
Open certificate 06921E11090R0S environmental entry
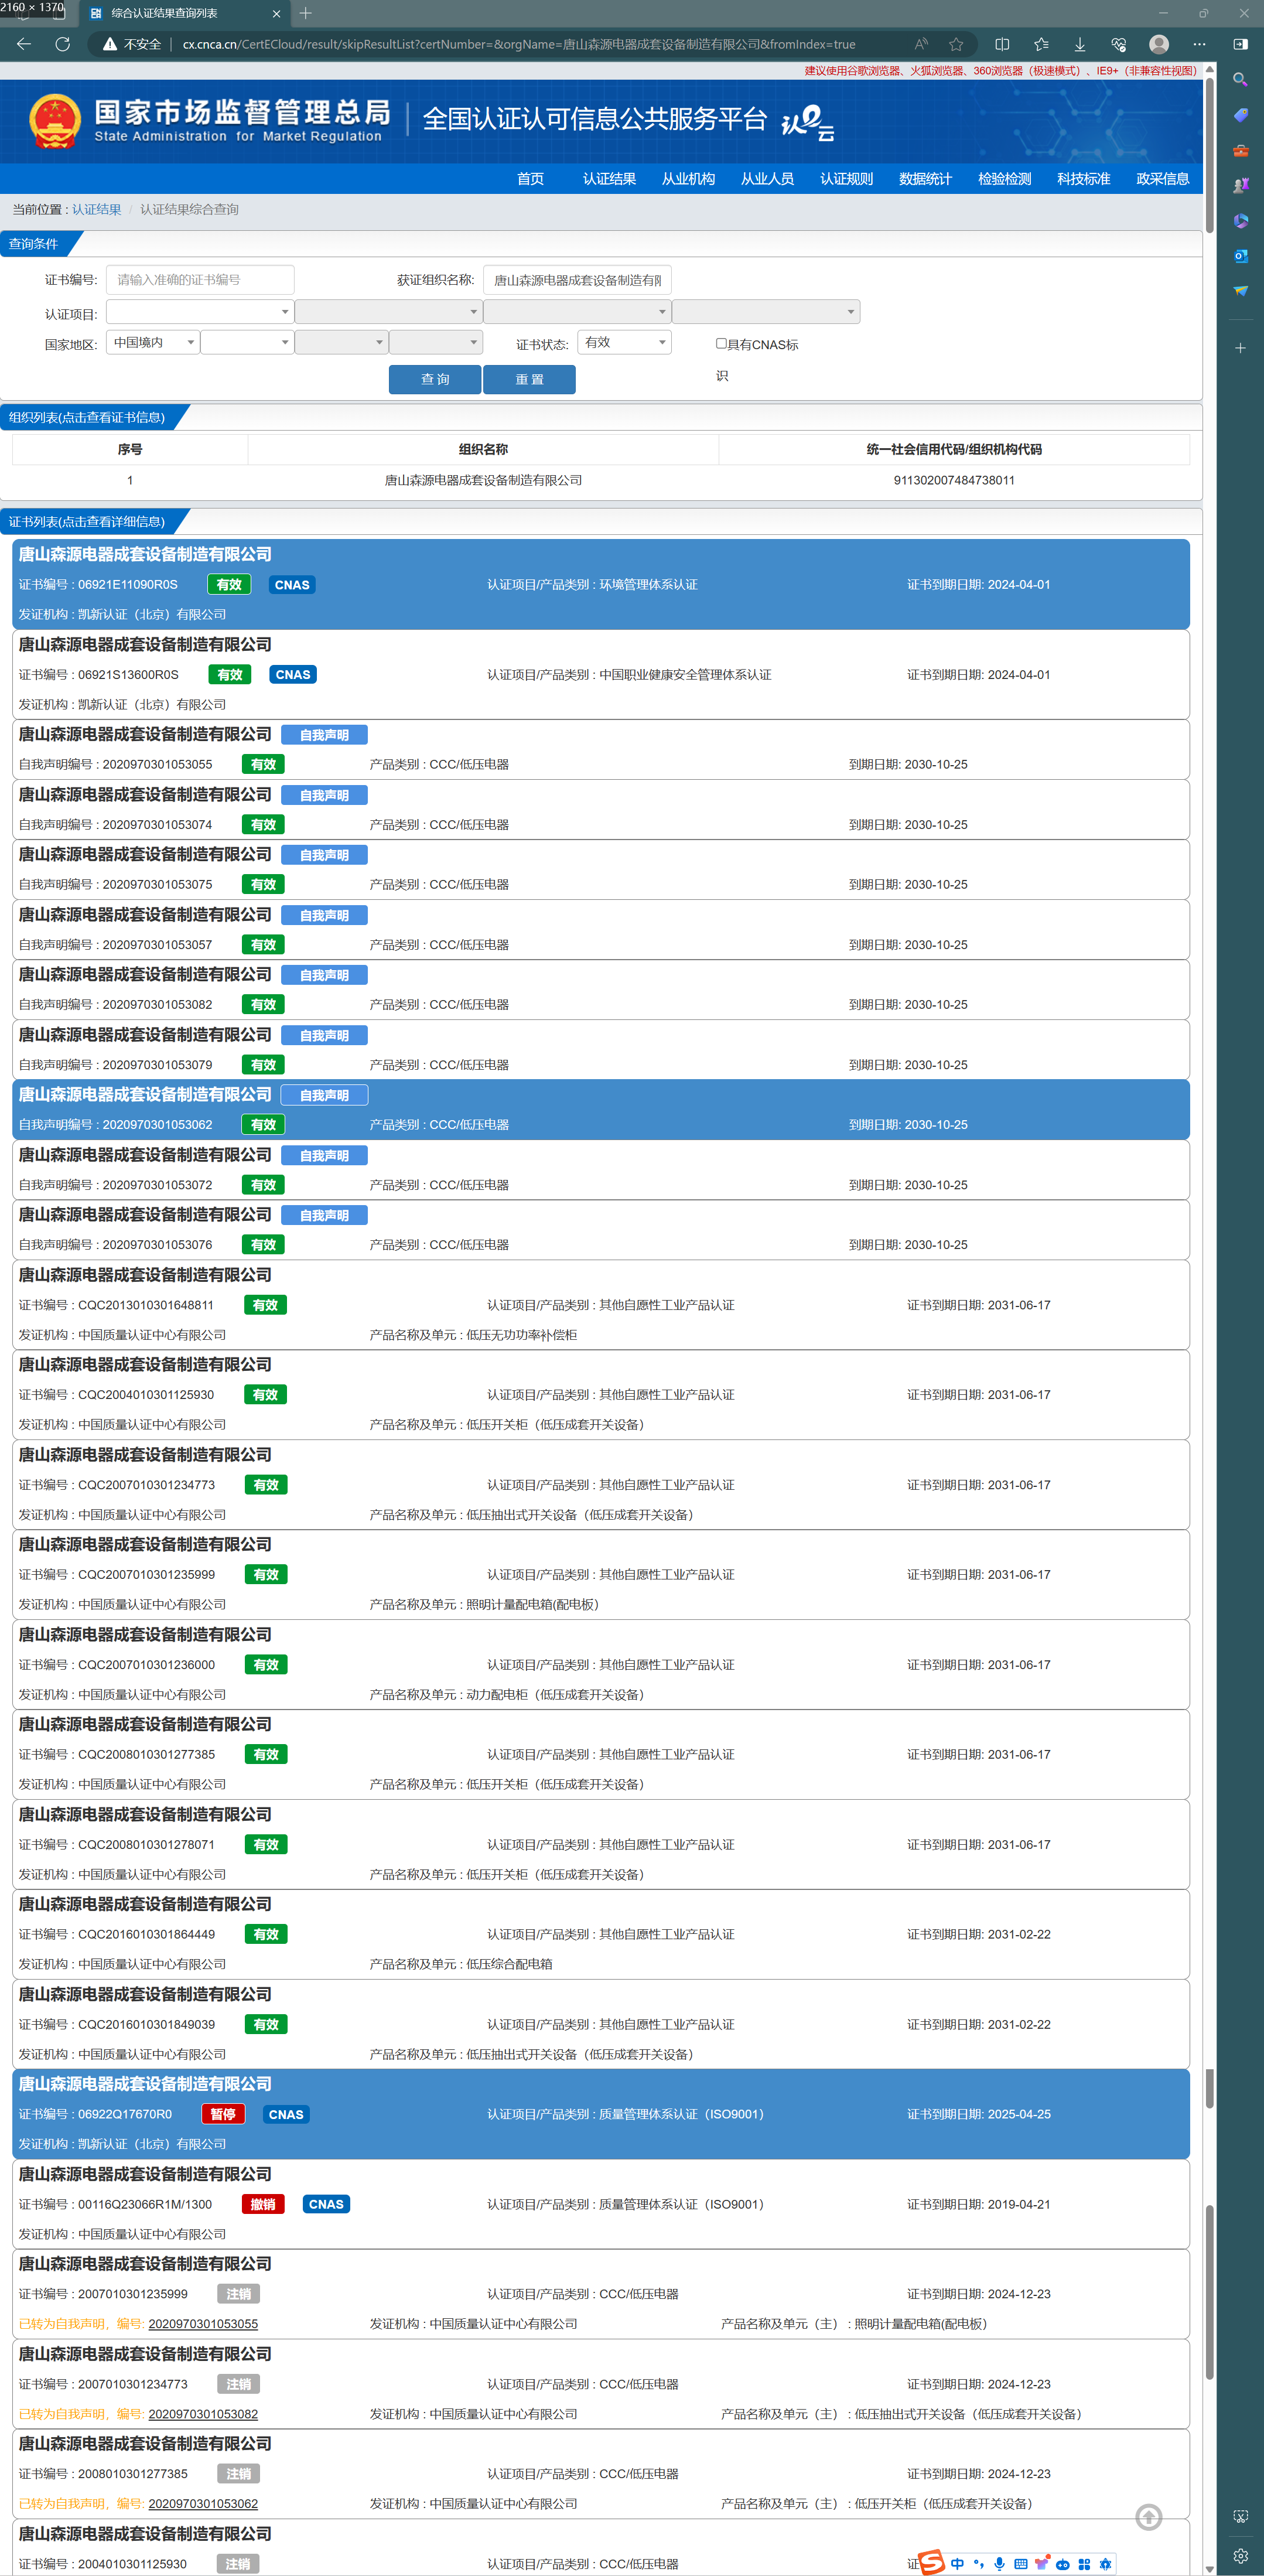point(601,584)
